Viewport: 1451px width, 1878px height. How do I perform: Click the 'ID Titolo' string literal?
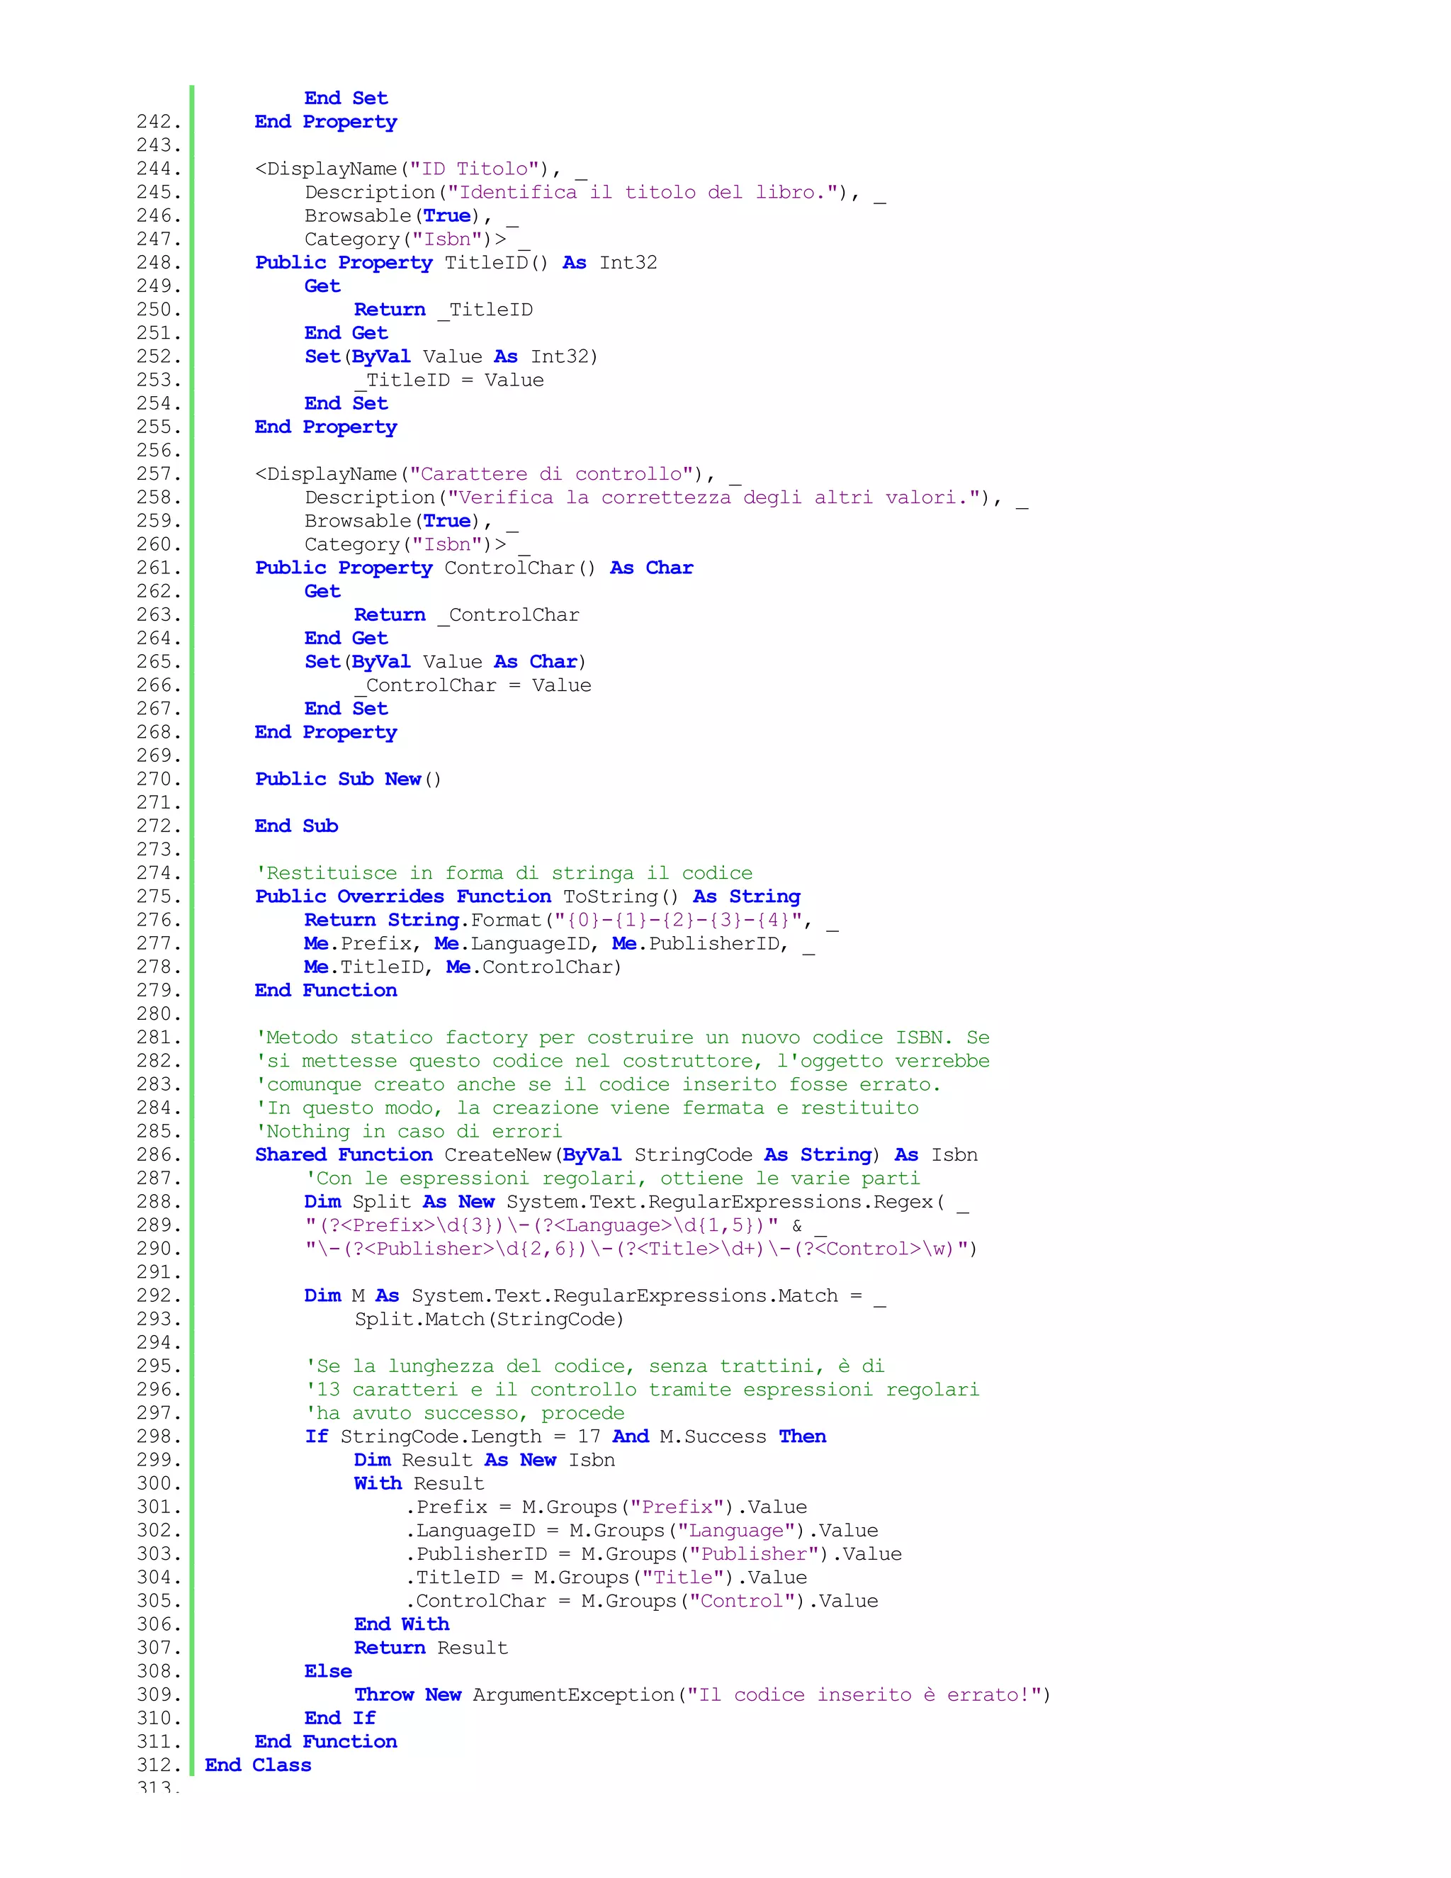(474, 169)
